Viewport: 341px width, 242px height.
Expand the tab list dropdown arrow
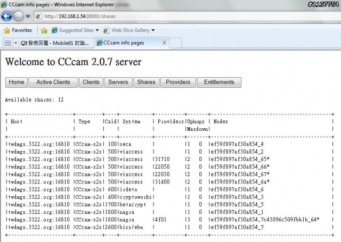[x=15, y=43]
